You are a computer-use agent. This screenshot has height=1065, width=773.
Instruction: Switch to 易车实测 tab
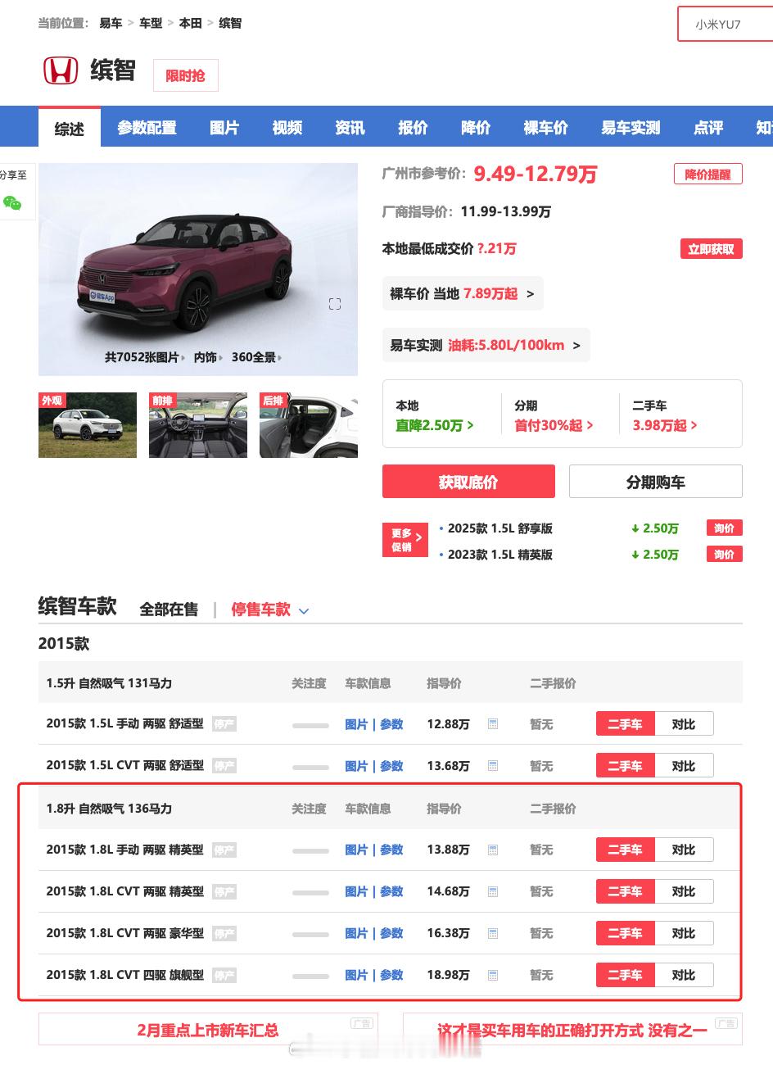631,128
